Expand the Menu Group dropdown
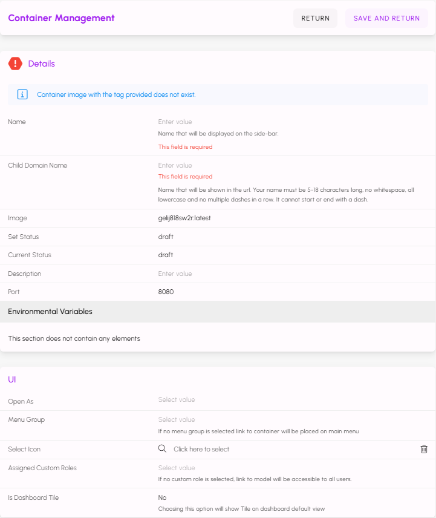436x518 pixels. coord(290,419)
